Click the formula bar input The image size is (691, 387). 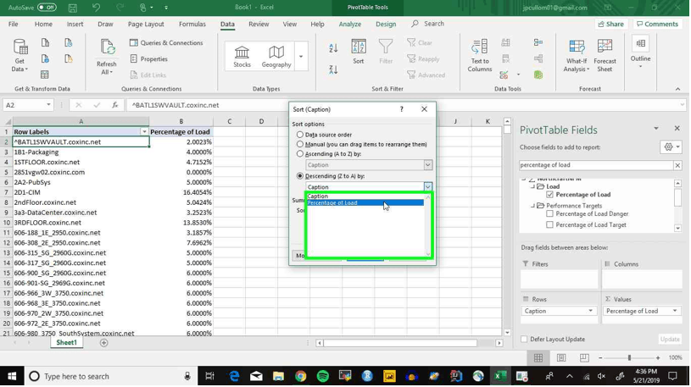[404, 105]
